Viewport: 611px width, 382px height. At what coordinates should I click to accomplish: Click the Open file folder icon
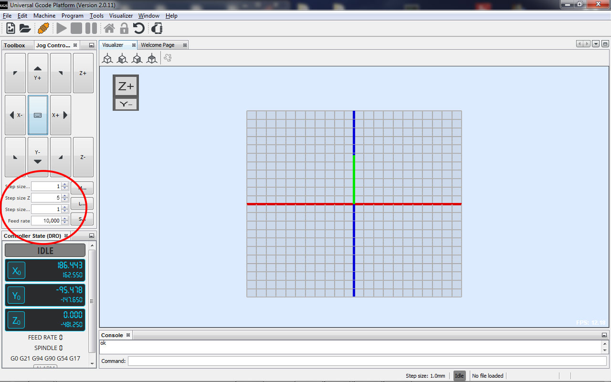[x=25, y=29]
